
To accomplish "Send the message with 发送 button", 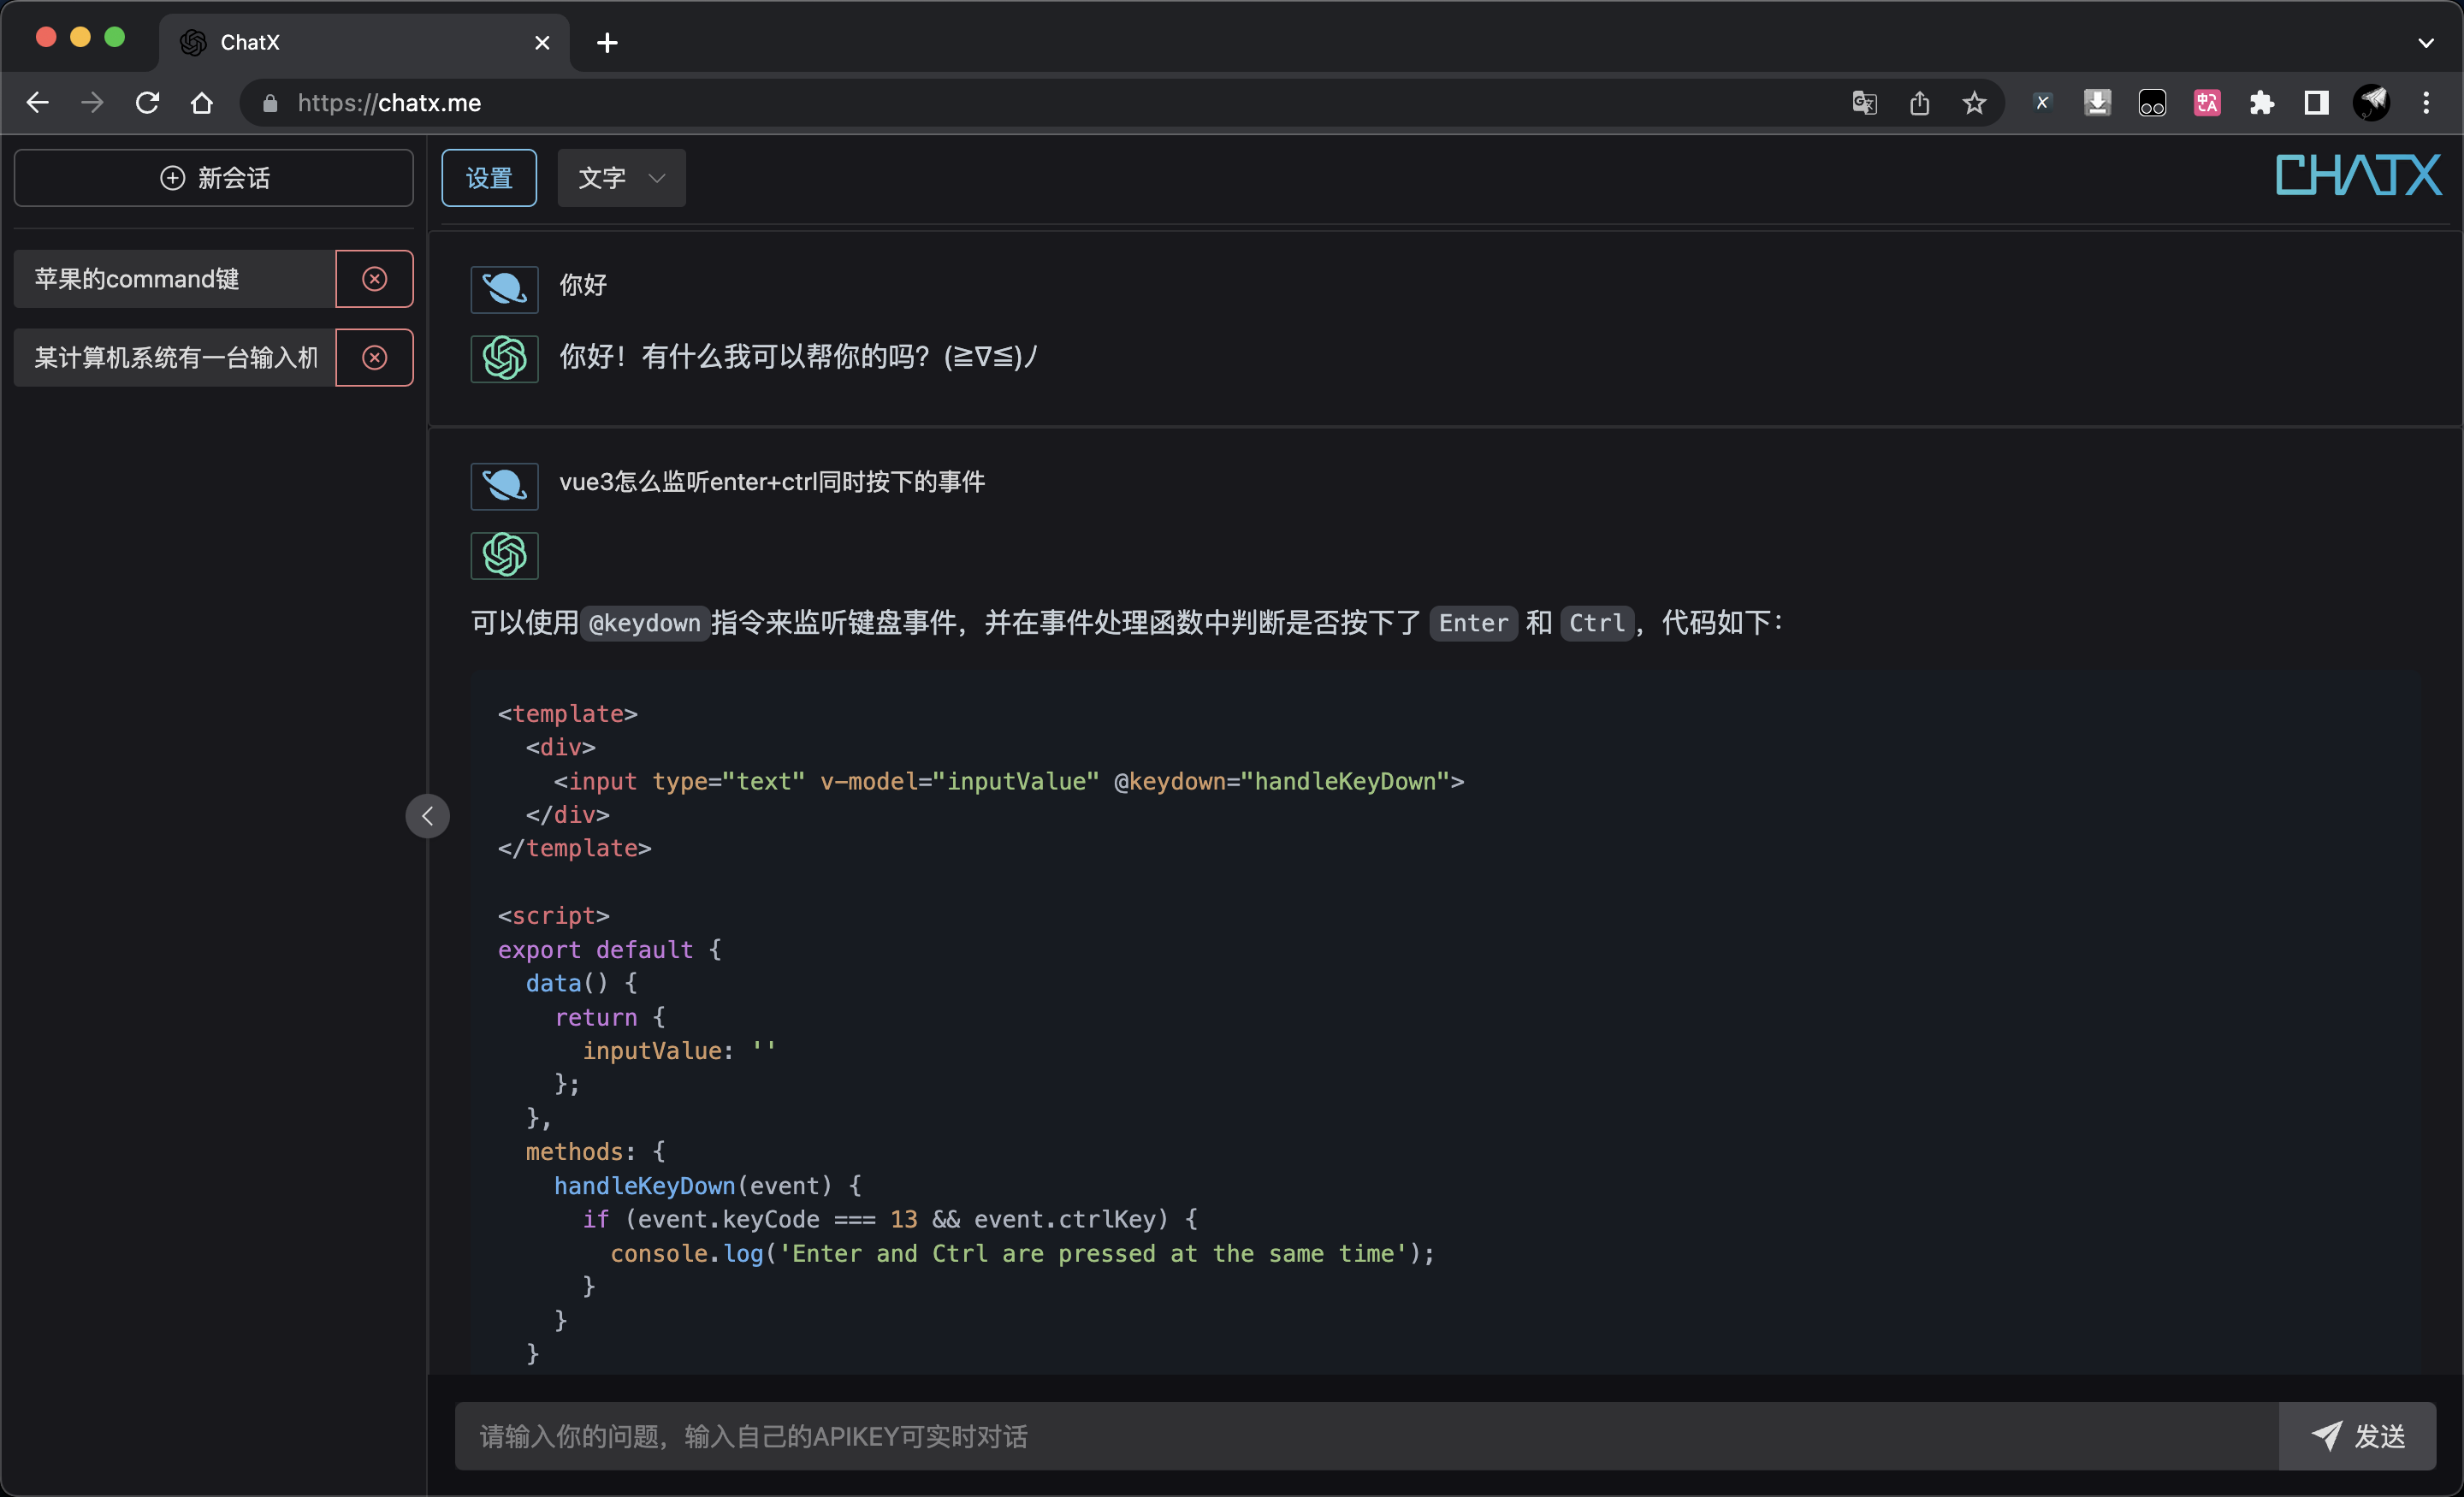I will (2357, 1436).
